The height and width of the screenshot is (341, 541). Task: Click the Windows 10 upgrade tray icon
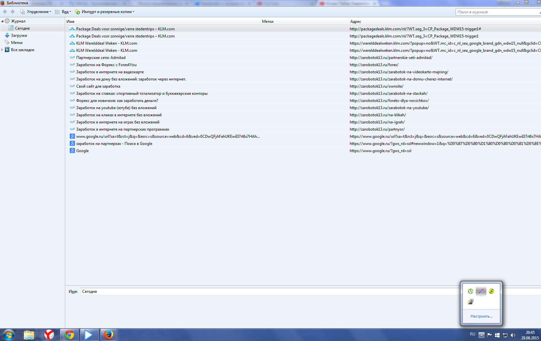pyautogui.click(x=497, y=335)
